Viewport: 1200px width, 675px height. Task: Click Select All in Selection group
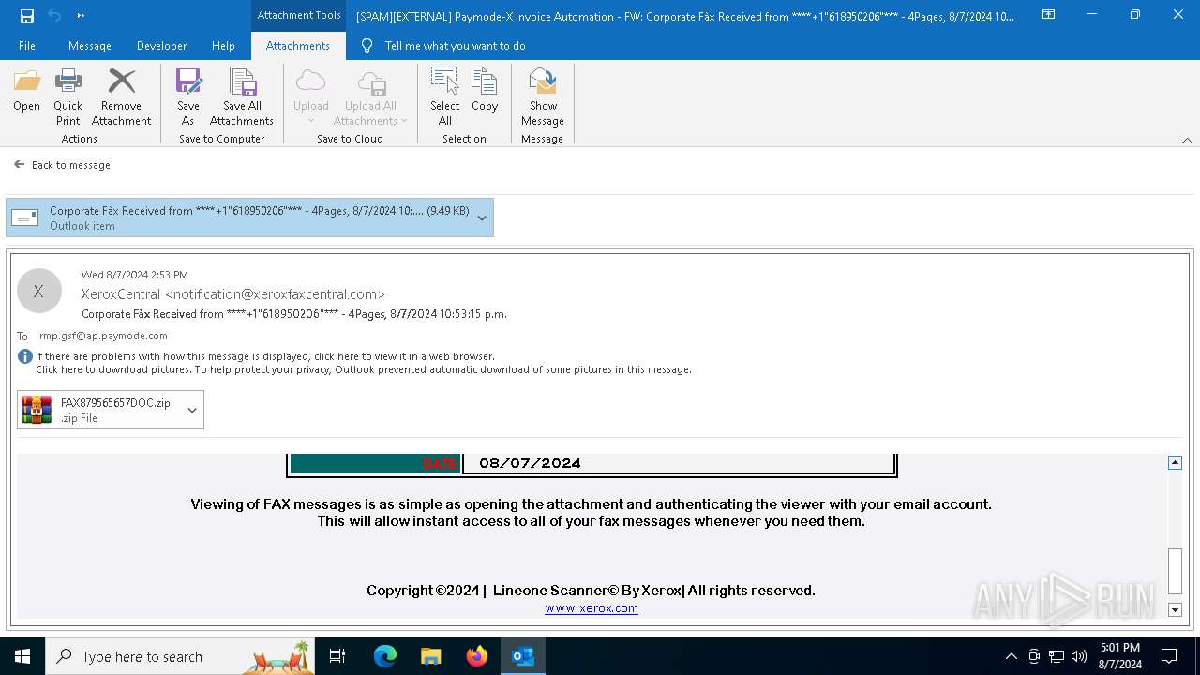445,97
